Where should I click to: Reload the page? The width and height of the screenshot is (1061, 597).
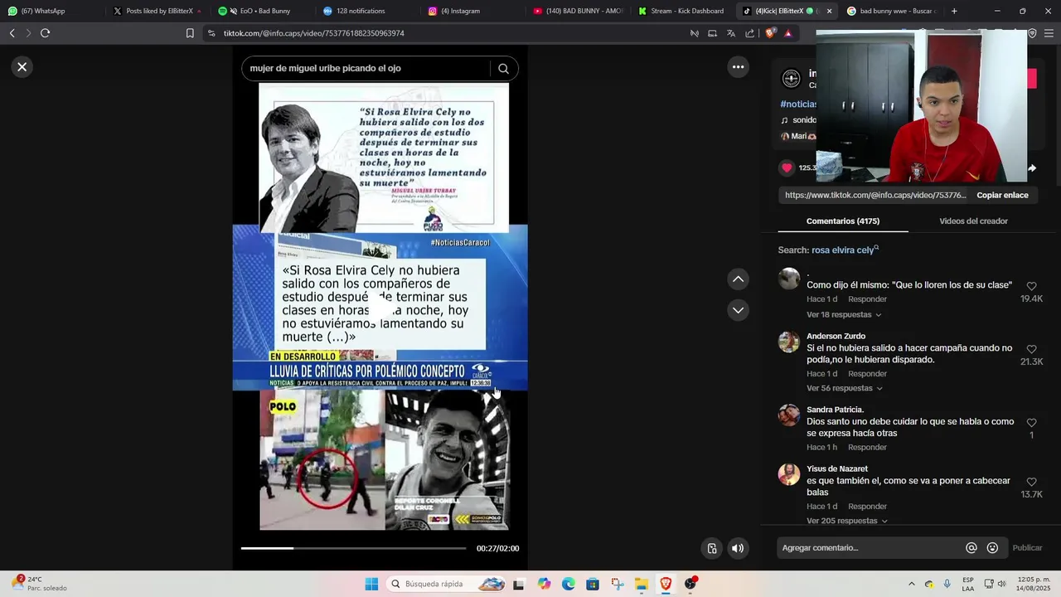pos(45,33)
